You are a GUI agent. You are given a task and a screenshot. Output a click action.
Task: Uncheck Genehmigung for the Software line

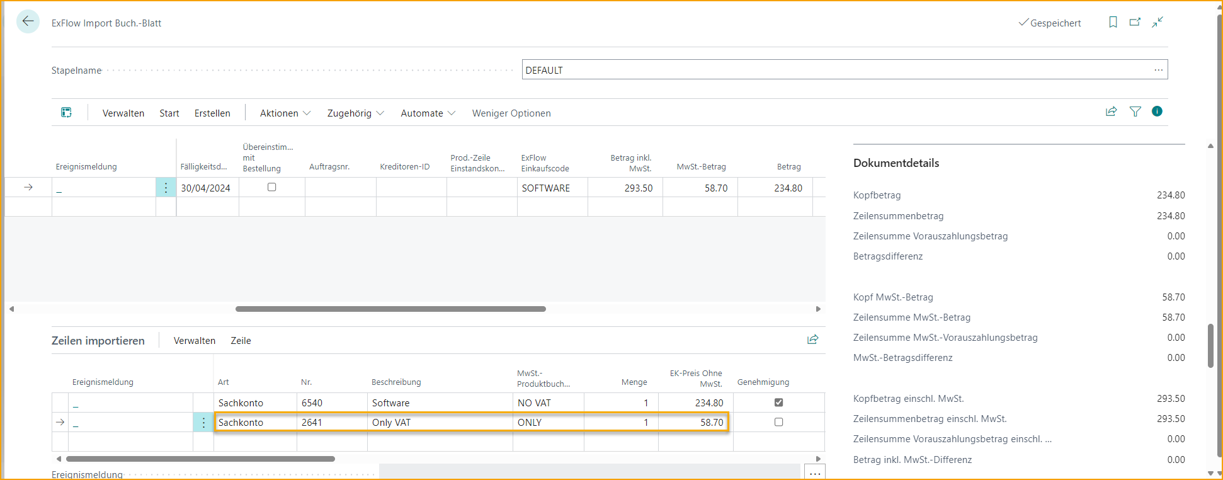(778, 403)
